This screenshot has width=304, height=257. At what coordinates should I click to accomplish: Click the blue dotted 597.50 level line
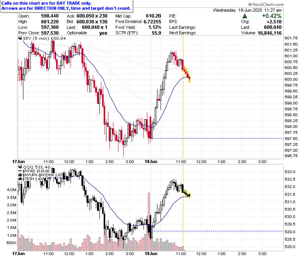(217, 138)
